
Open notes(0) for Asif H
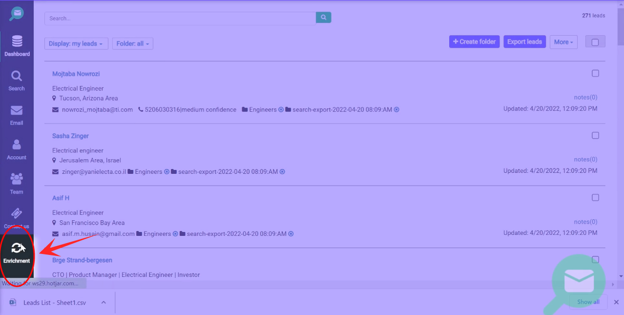coord(585,222)
